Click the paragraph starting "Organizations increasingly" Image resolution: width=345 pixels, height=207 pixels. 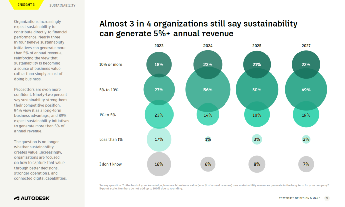tap(41, 50)
